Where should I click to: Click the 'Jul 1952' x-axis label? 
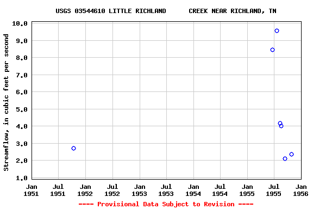coord(112,190)
